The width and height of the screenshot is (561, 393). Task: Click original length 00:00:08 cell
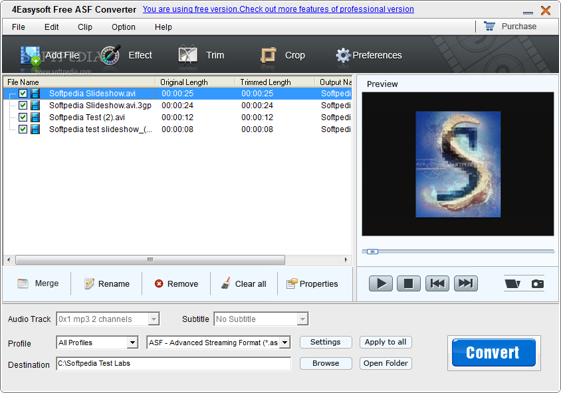[177, 129]
